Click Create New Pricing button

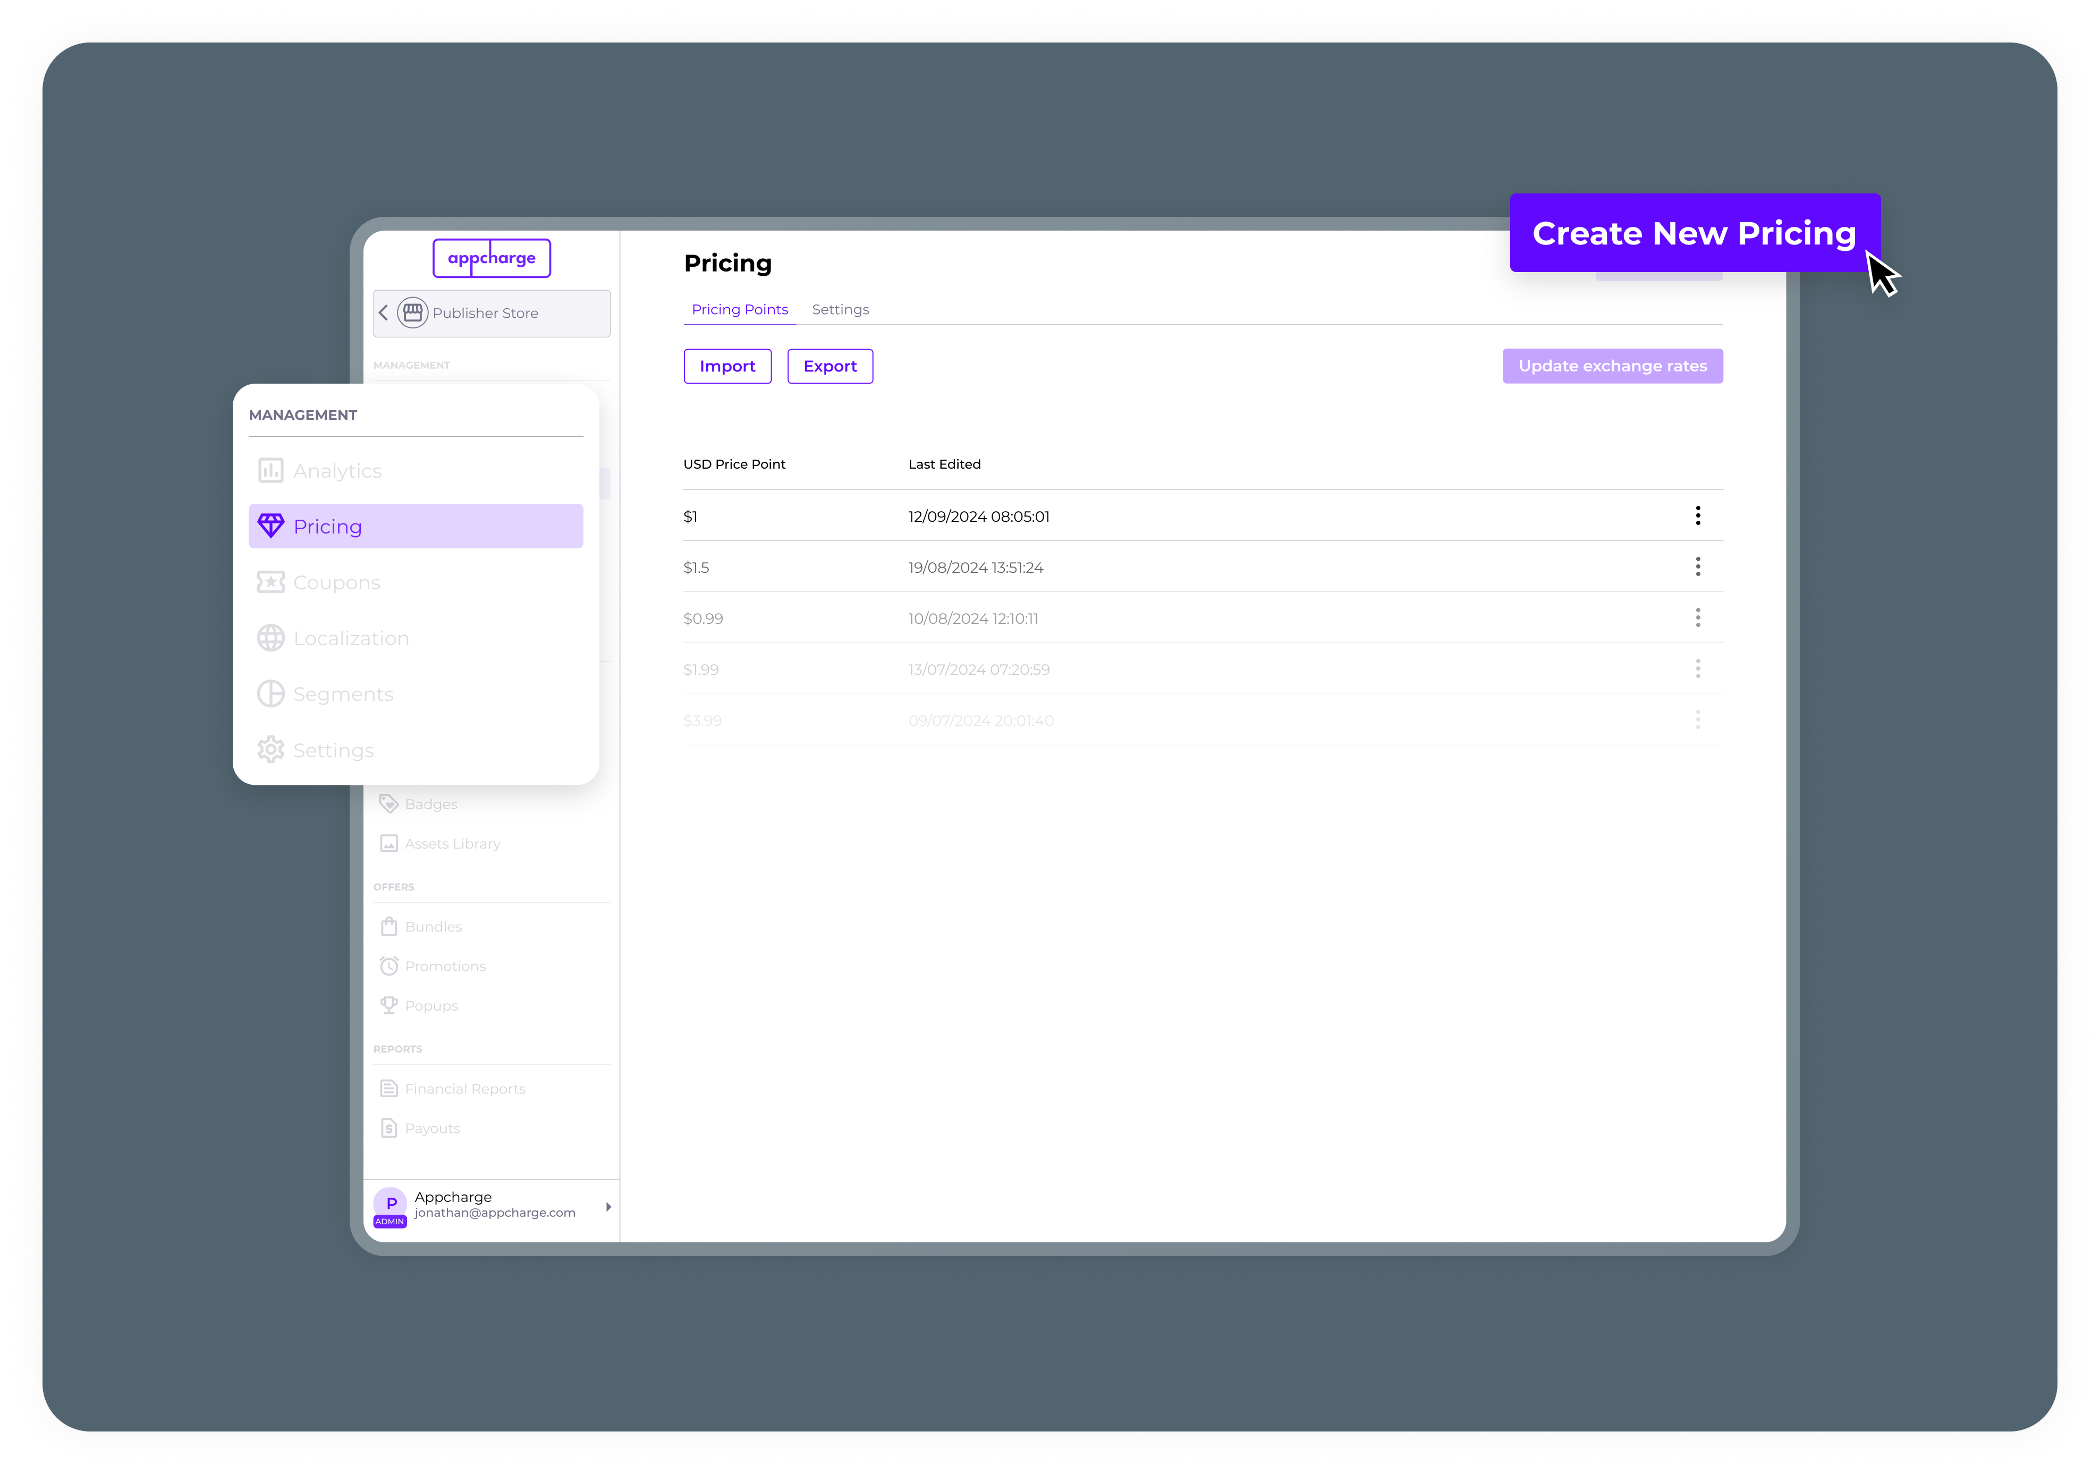coord(1694,233)
